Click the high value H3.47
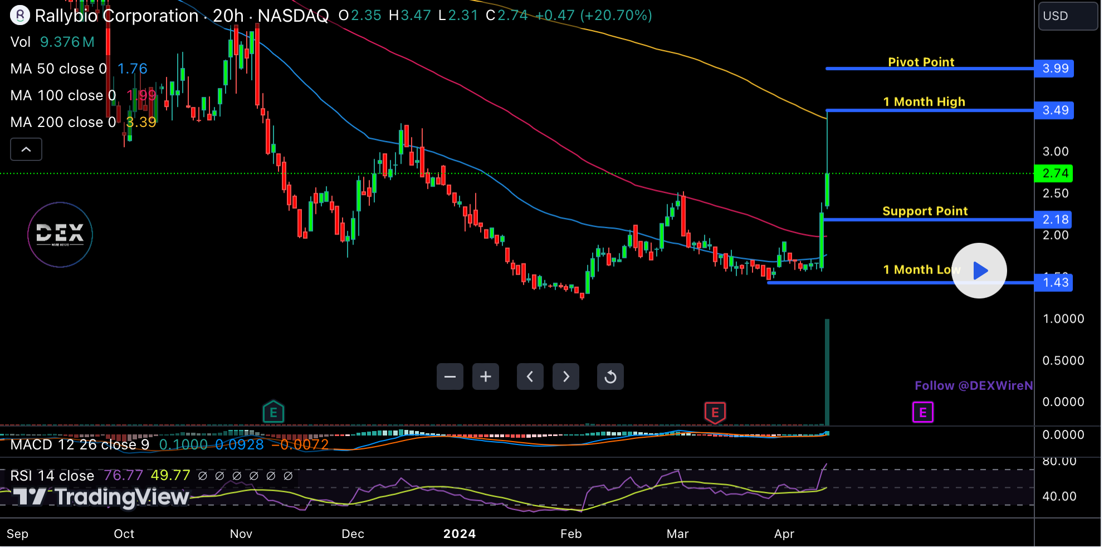 (410, 16)
